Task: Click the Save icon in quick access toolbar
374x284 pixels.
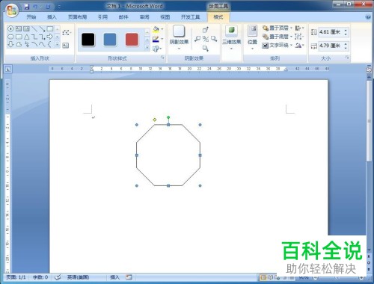Action: click(27, 7)
